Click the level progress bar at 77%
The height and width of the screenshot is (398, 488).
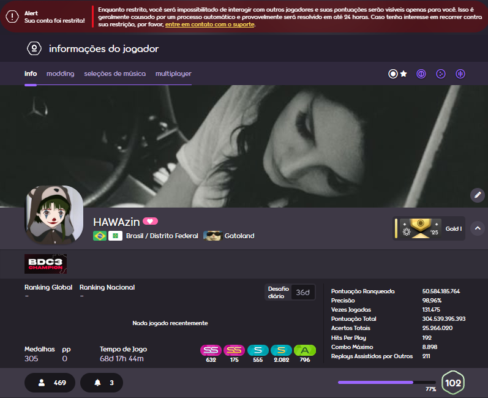pos(387,383)
